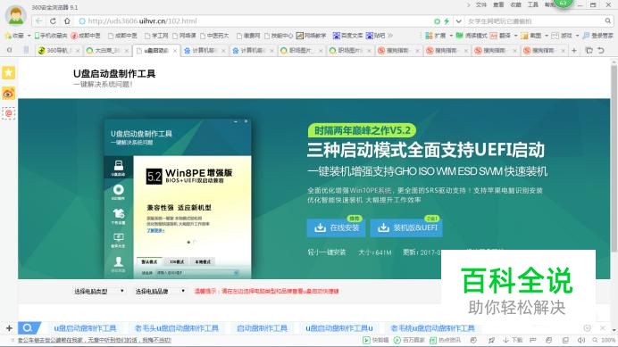
Task: Click the 启动盘制作工具 suggestion link
Action: pyautogui.click(x=262, y=328)
